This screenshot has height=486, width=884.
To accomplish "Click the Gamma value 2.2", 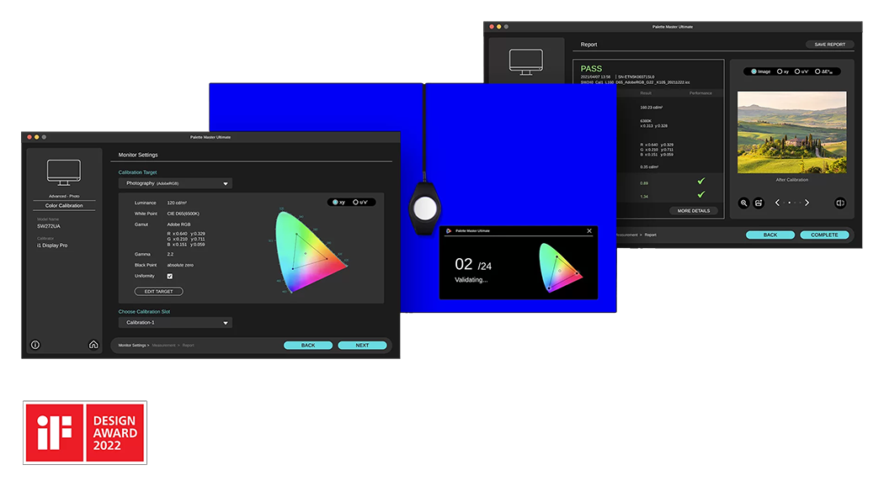I will tap(170, 254).
